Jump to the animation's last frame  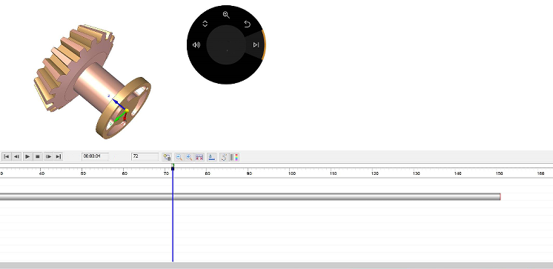tap(59, 156)
